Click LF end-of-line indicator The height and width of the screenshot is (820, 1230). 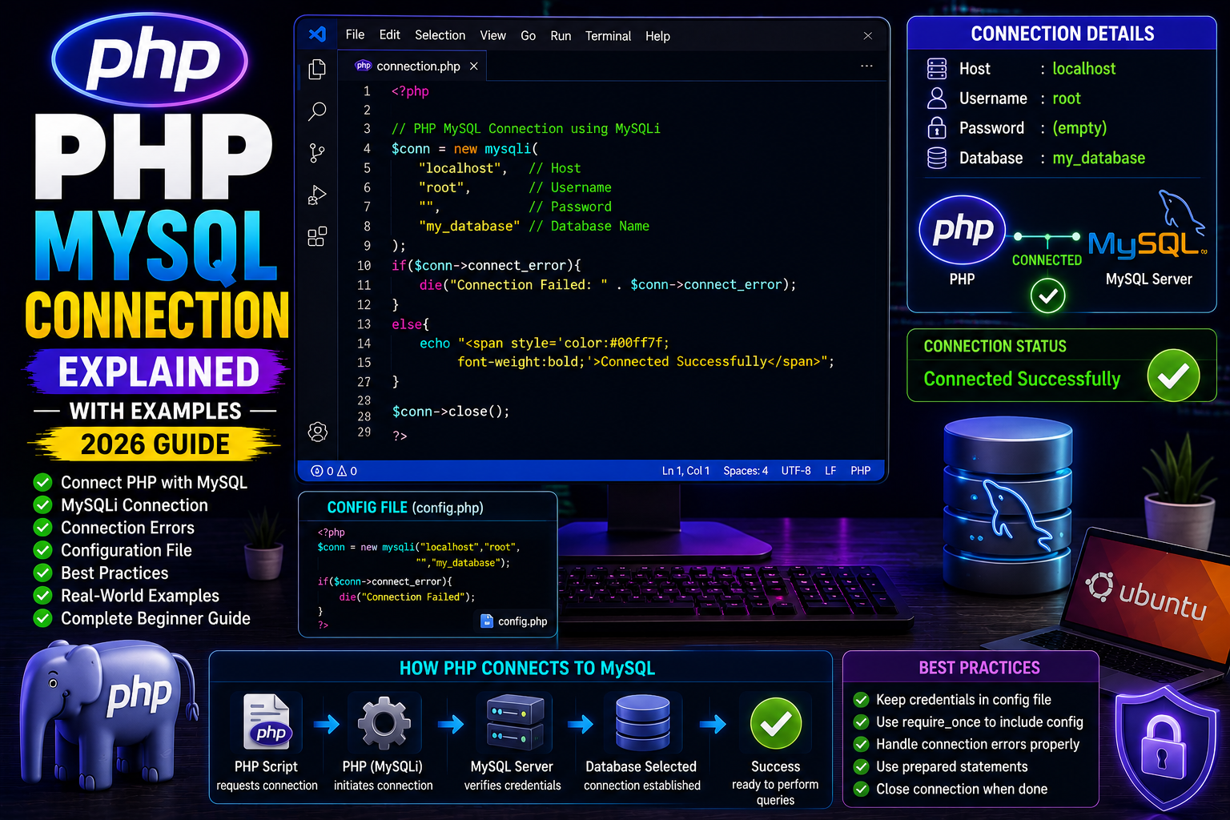[x=830, y=471]
